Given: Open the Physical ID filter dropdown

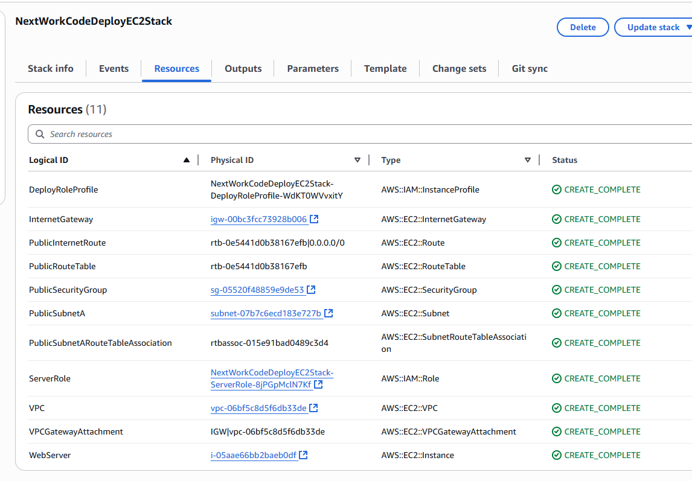Looking at the screenshot, I should [357, 159].
